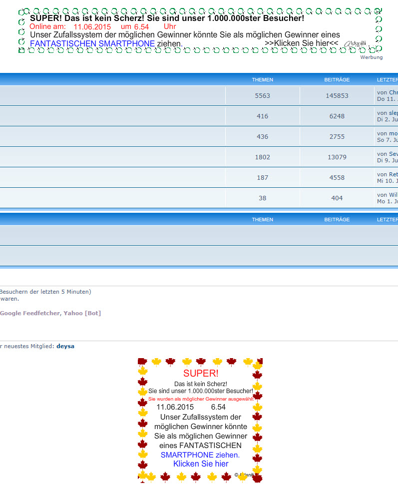
Task: Select the posts count 13079
Action: (337, 157)
